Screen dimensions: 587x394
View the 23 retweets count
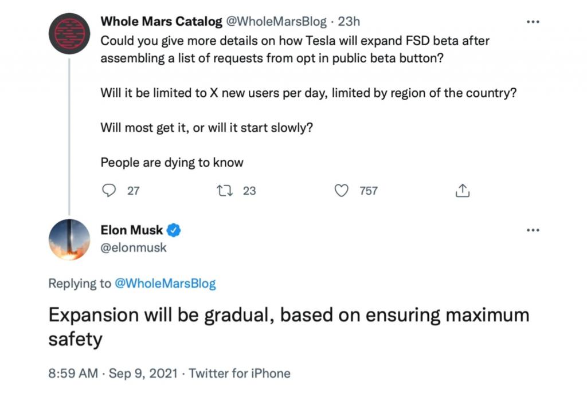[x=249, y=191]
